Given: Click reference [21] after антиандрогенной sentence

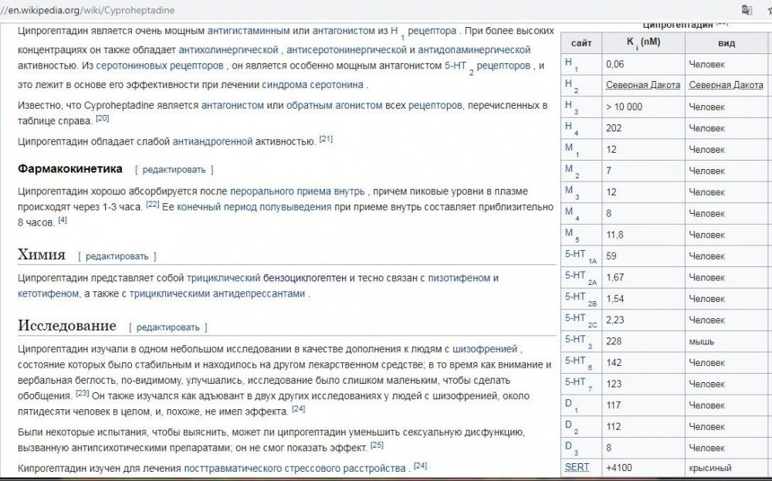Looking at the screenshot, I should [326, 139].
